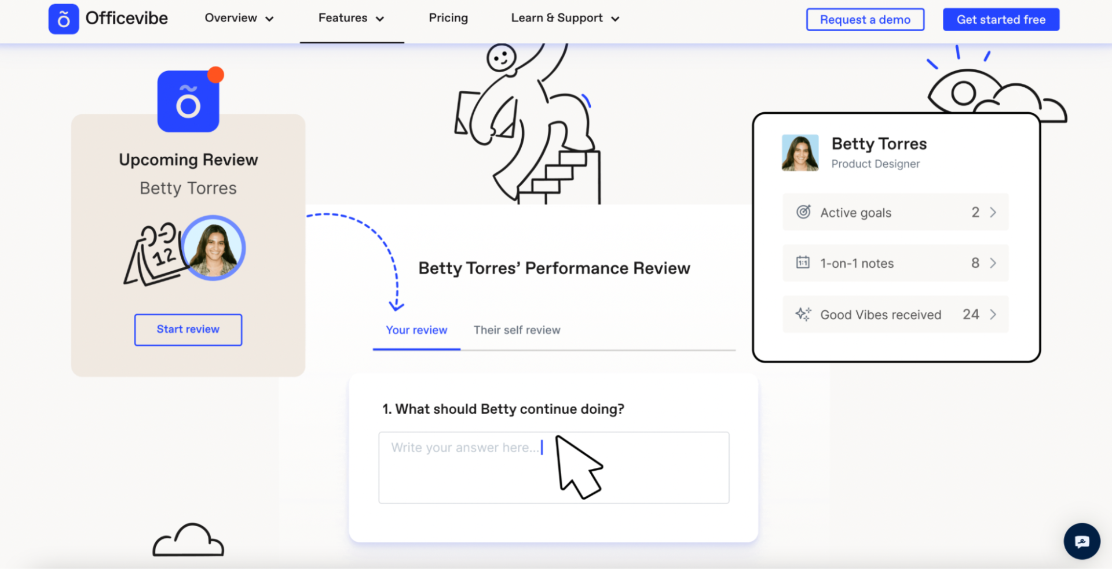Click the large Officevibe app icon with notification

point(188,102)
